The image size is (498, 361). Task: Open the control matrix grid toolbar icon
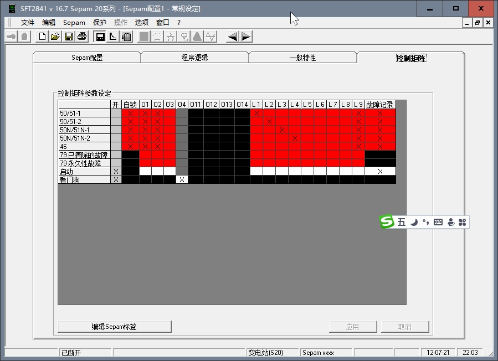127,37
